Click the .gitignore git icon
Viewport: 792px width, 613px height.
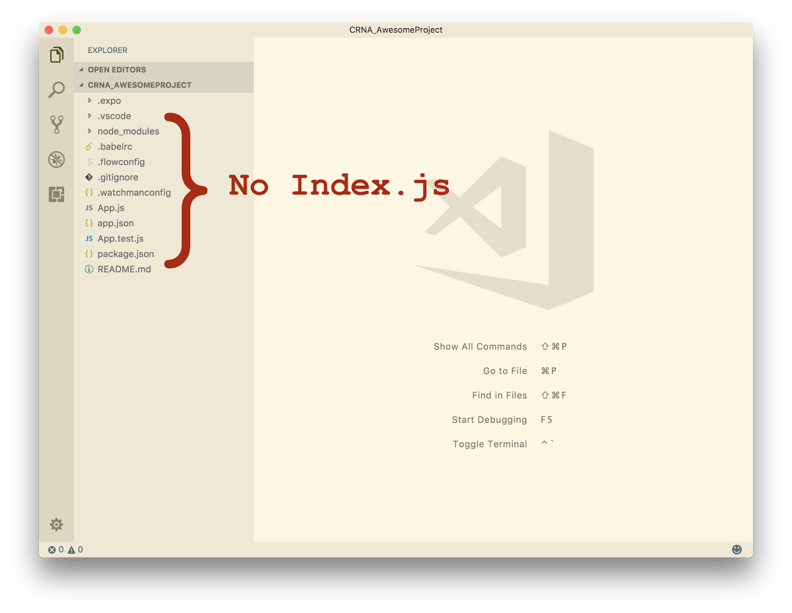pos(89,177)
